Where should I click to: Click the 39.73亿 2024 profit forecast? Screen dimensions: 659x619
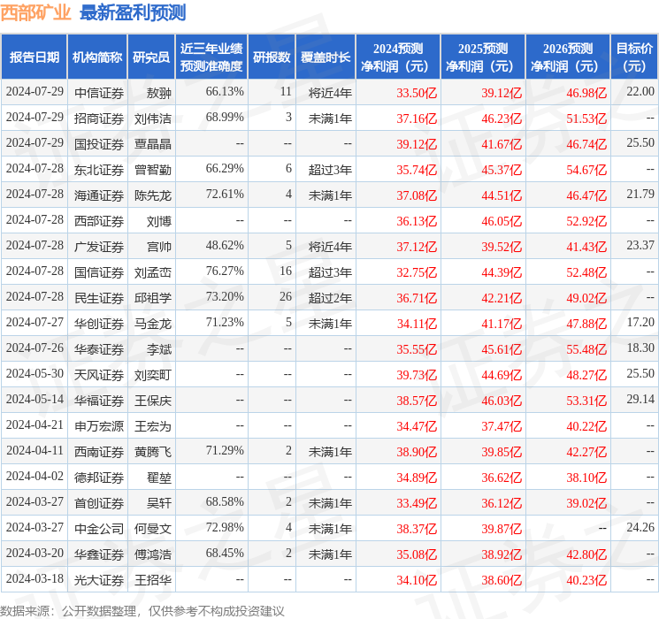[417, 374]
